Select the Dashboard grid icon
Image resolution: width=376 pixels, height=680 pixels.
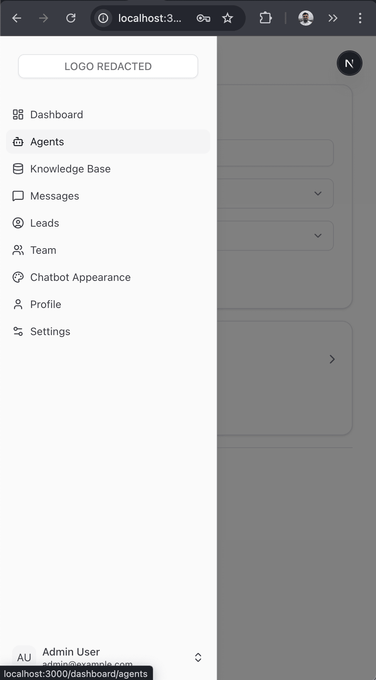18,114
